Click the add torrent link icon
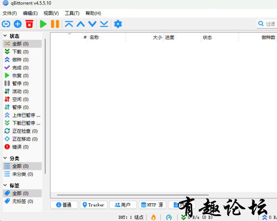277x221 pixels. (6, 24)
